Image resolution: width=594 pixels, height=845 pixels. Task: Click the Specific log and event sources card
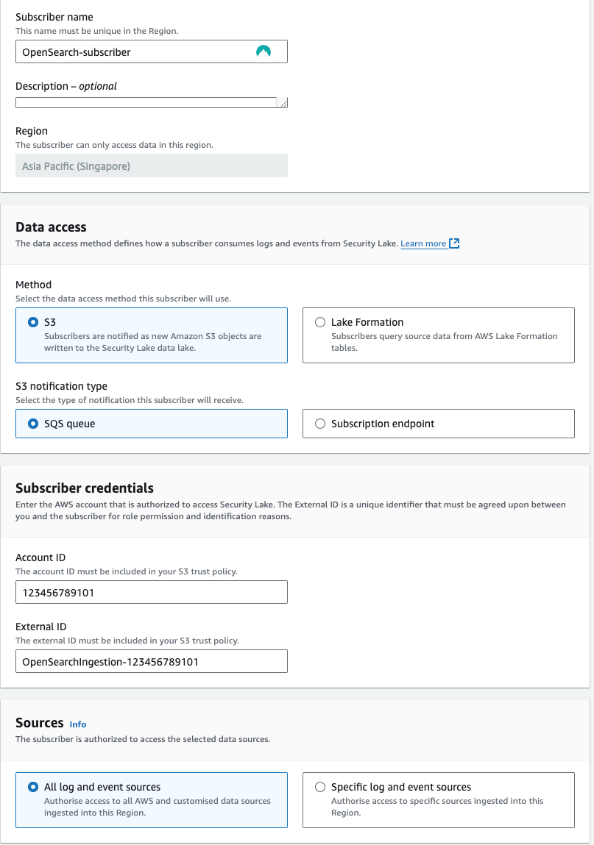(438, 798)
